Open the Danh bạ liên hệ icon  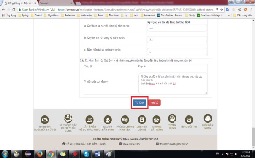click(142, 120)
